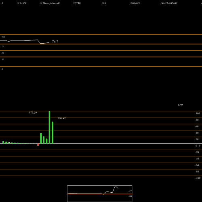The width and height of the screenshot is (202, 202).
Task: Click the RSI axis label 100
Action: (x=4, y=37)
